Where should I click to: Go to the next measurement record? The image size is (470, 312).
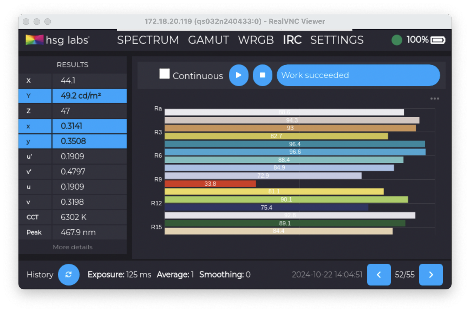click(431, 275)
